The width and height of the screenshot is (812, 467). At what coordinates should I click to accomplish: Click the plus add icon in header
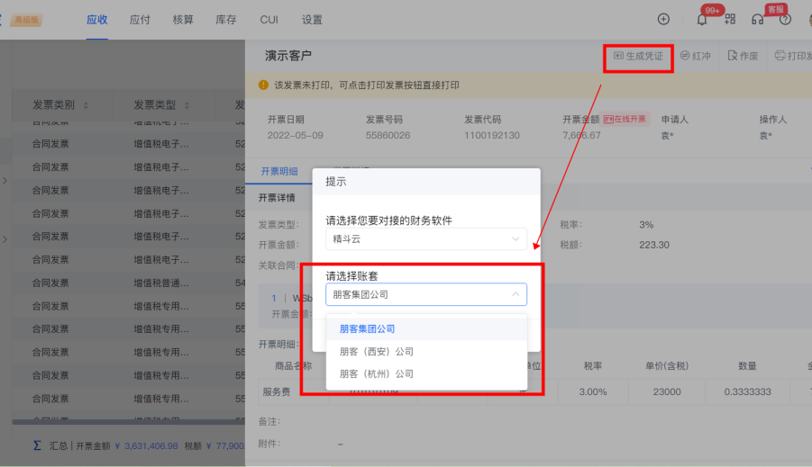tap(663, 19)
